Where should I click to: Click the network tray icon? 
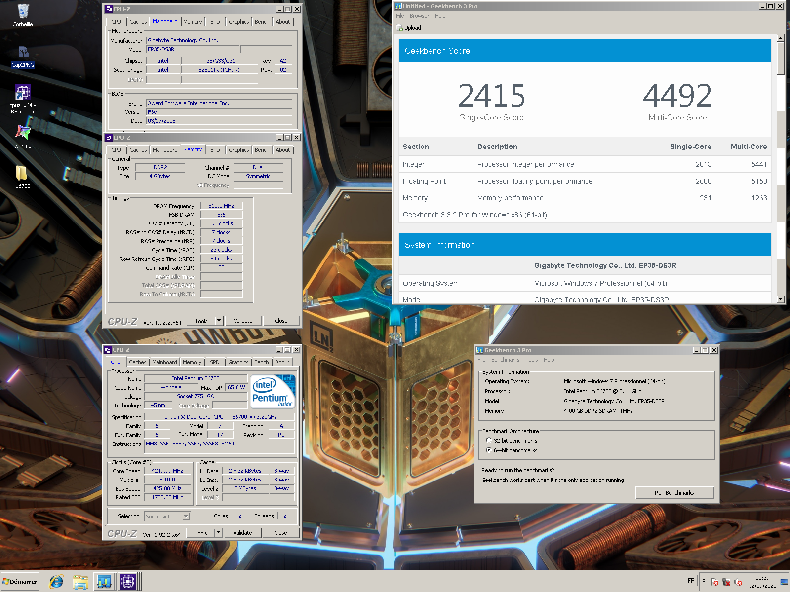726,582
